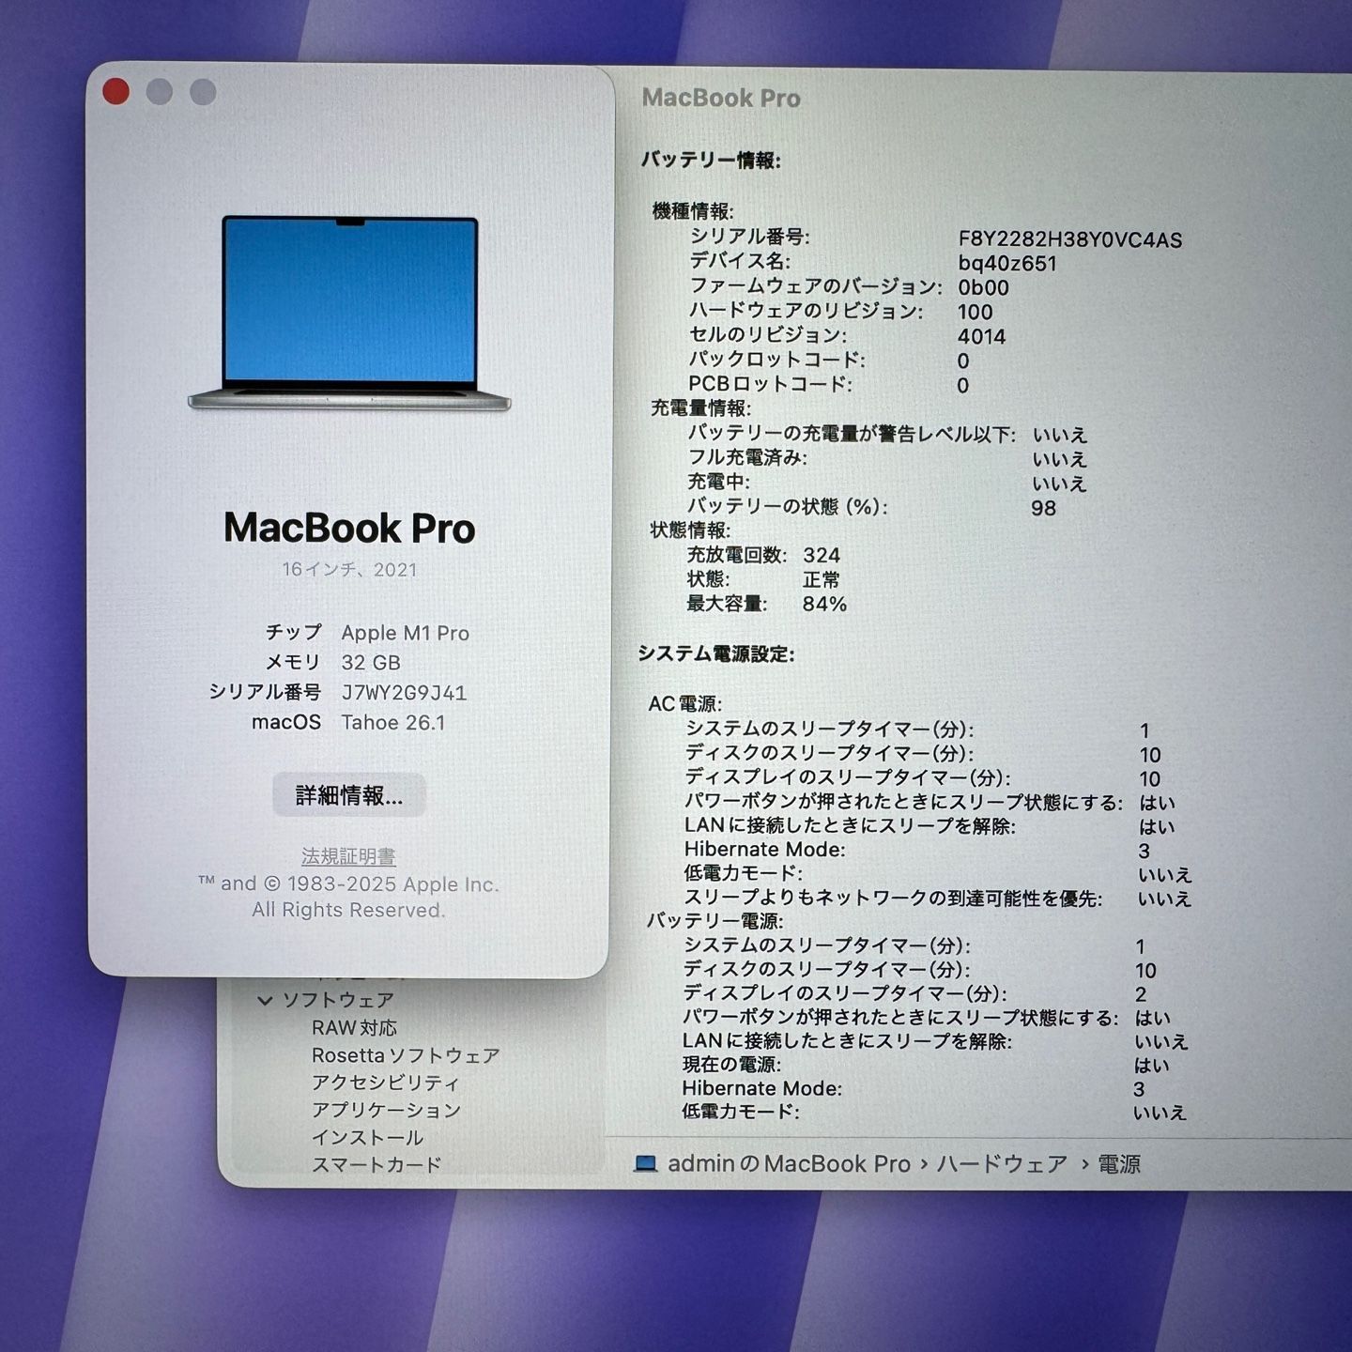Open the 法規証明書 link
The height and width of the screenshot is (1352, 1352).
[348, 856]
